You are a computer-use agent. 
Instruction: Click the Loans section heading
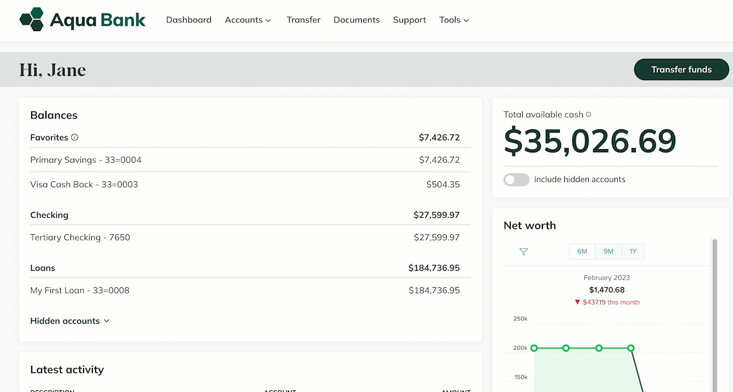tap(43, 268)
